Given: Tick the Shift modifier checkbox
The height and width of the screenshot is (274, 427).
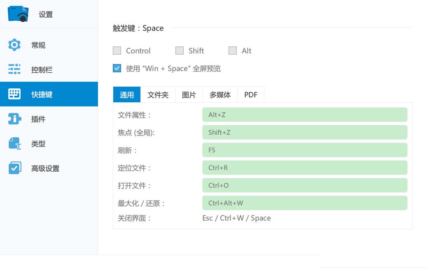Looking at the screenshot, I should [x=180, y=51].
